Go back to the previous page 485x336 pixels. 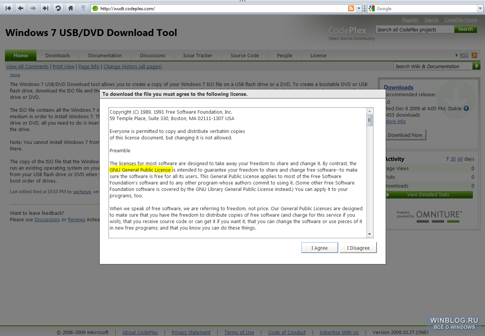tap(21, 8)
